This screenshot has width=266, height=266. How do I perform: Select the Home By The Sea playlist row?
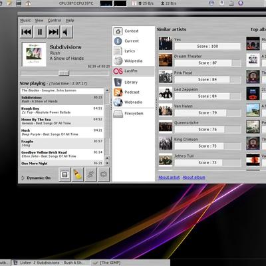coord(62,121)
